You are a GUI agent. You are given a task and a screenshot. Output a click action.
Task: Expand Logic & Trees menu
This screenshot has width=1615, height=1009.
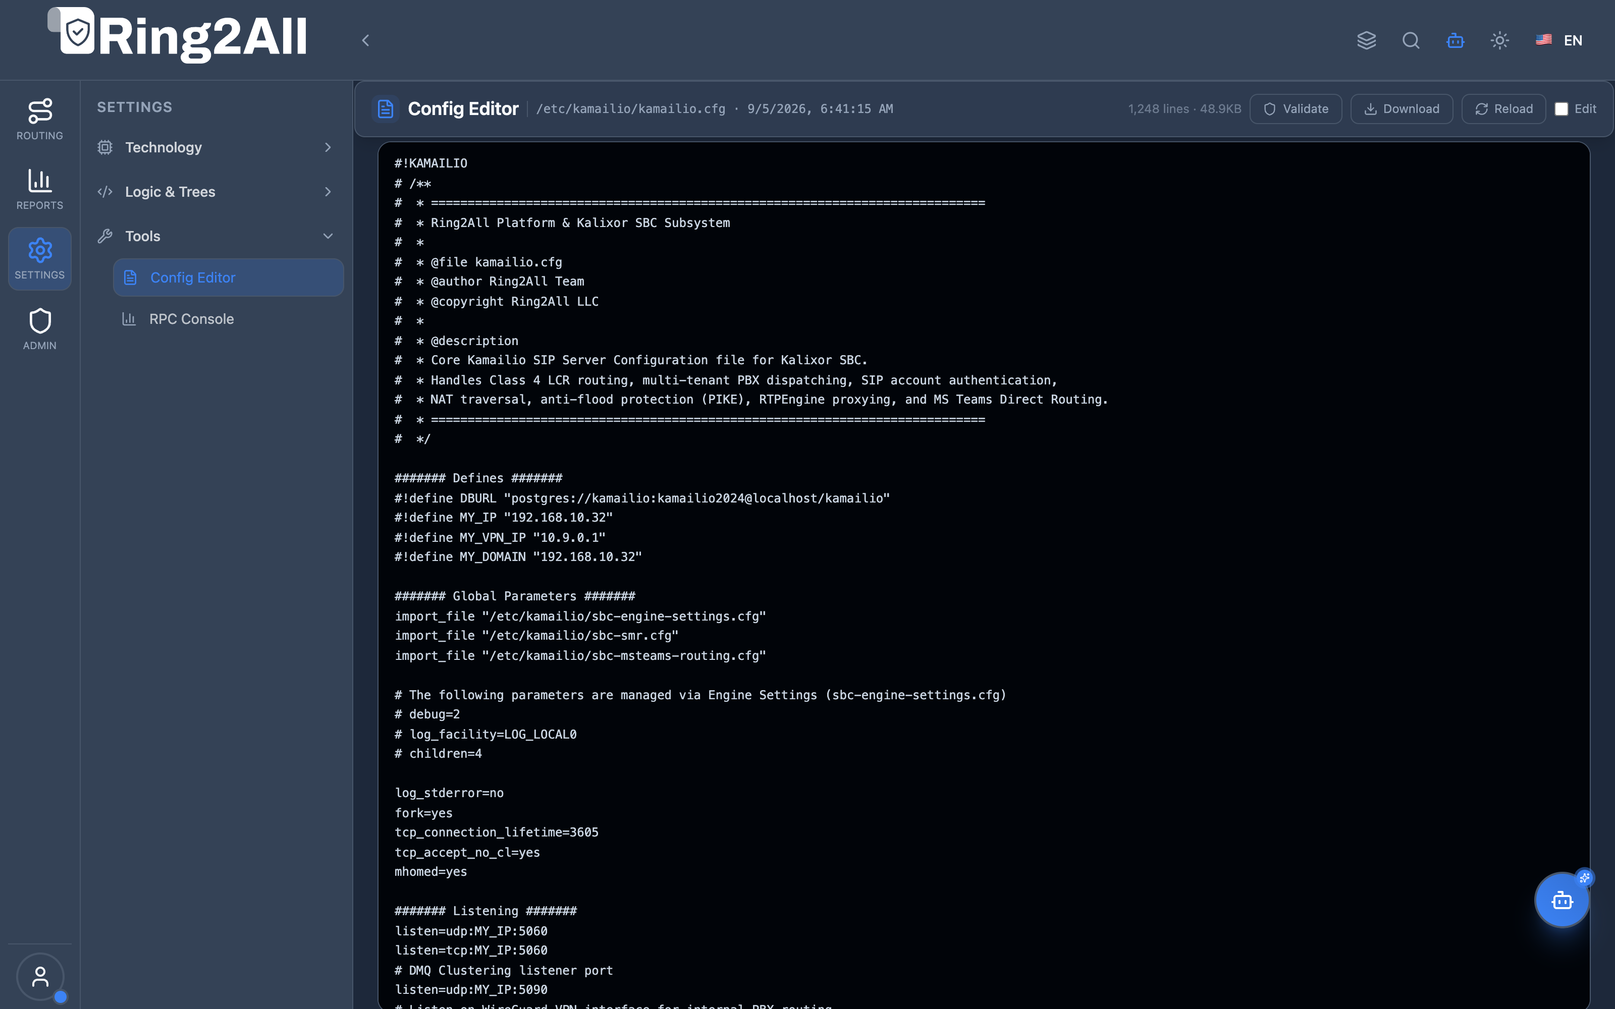pos(215,192)
